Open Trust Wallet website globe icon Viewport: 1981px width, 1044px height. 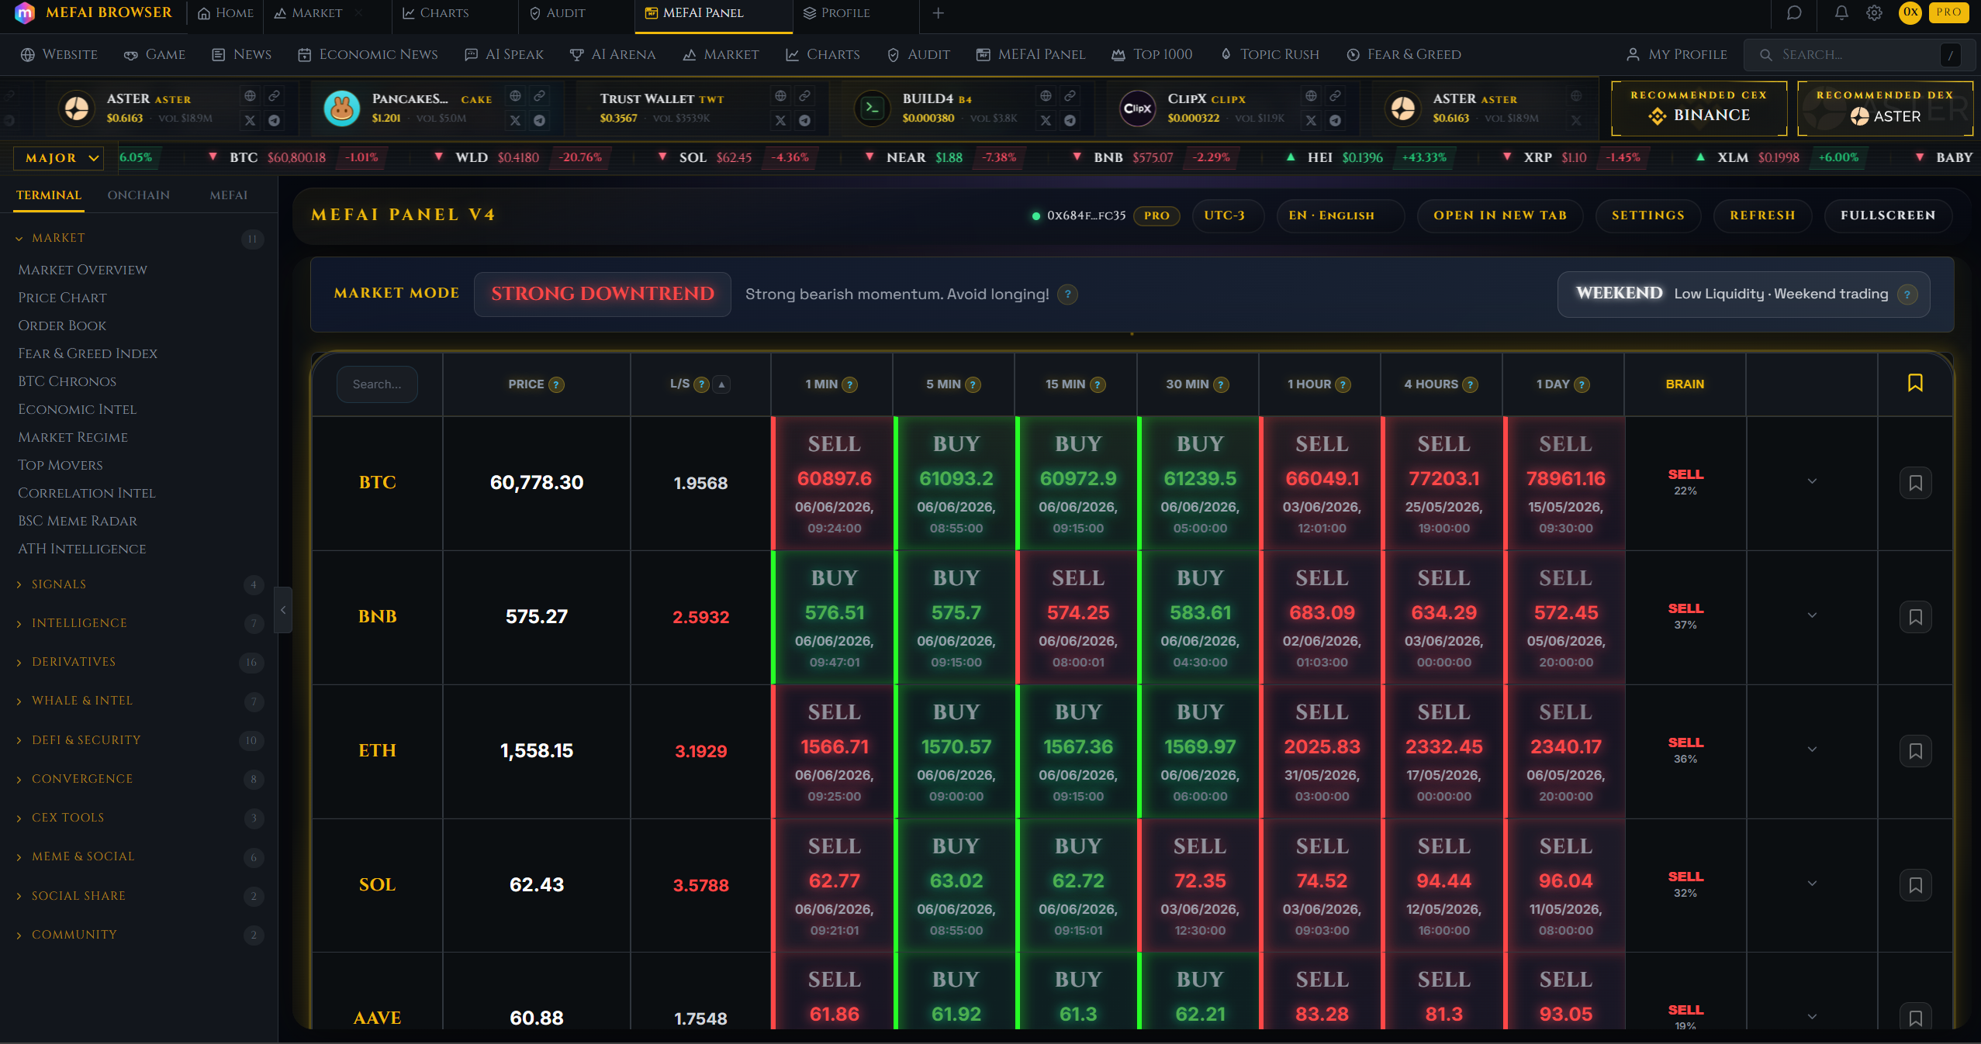point(780,96)
